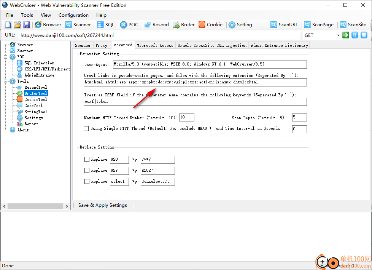Start ScanSite from the toolbar

point(353,25)
